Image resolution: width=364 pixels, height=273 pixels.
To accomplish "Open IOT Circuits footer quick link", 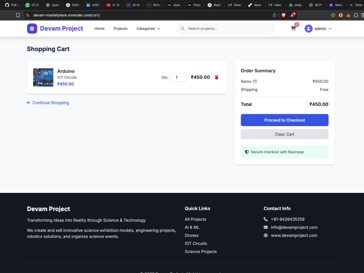I will 196,243.
